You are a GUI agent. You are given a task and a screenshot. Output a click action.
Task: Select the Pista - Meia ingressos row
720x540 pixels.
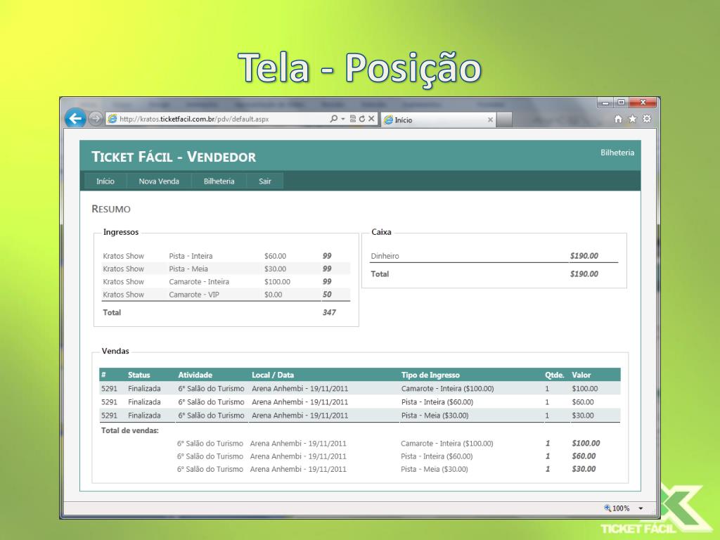[226, 269]
